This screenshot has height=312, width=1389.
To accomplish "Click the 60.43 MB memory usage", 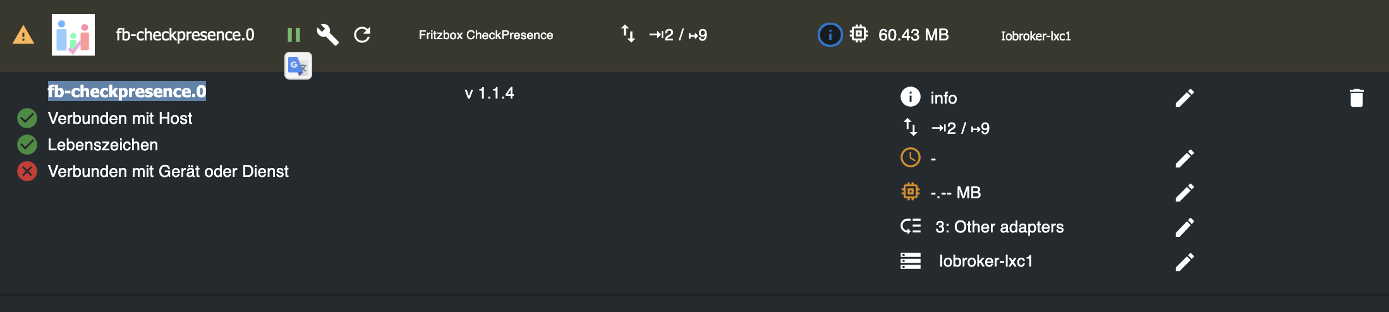I will click(x=913, y=35).
